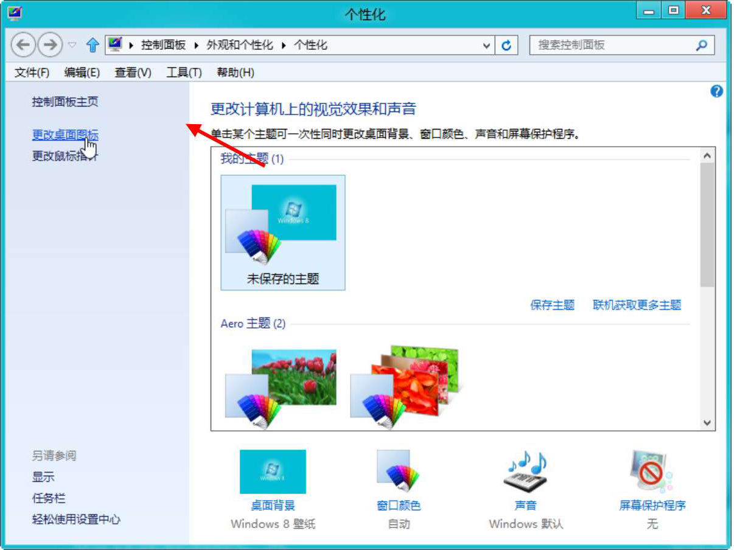Click the 更改桌面图标 link
The height and width of the screenshot is (550, 734).
[x=65, y=135]
